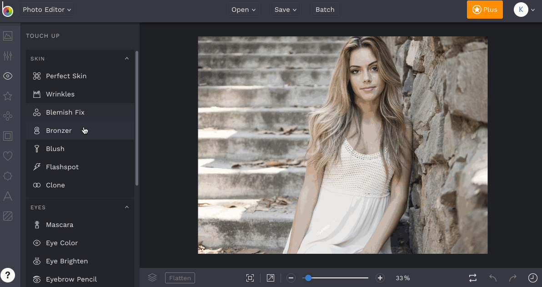542x287 pixels.
Task: Click the zoom slider handle
Action: coord(308,278)
